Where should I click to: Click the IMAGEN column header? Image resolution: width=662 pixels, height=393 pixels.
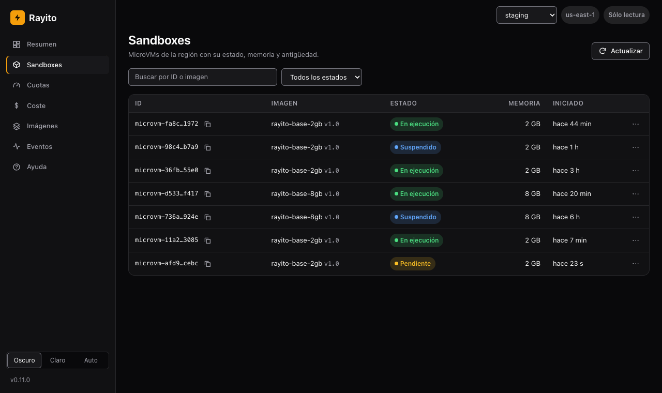[284, 103]
